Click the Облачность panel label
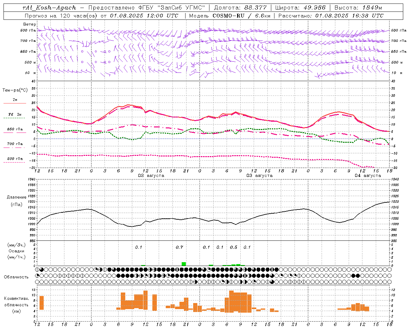This screenshot has height=327, width=408. pos(16,277)
